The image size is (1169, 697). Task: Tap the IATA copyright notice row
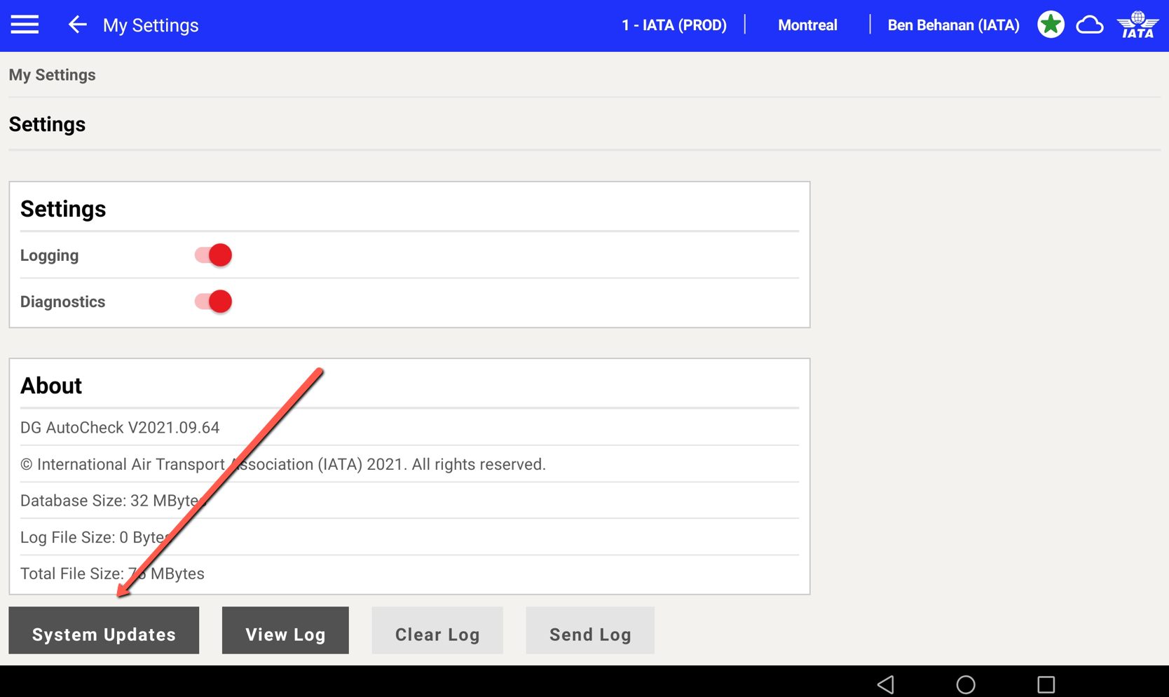coord(409,464)
